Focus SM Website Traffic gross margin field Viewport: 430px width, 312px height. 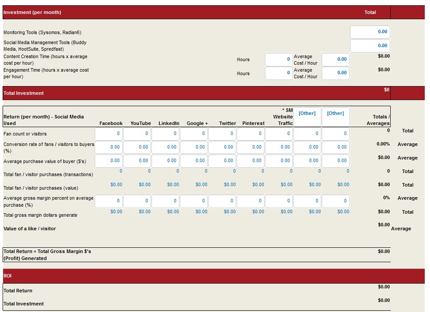coord(279,201)
